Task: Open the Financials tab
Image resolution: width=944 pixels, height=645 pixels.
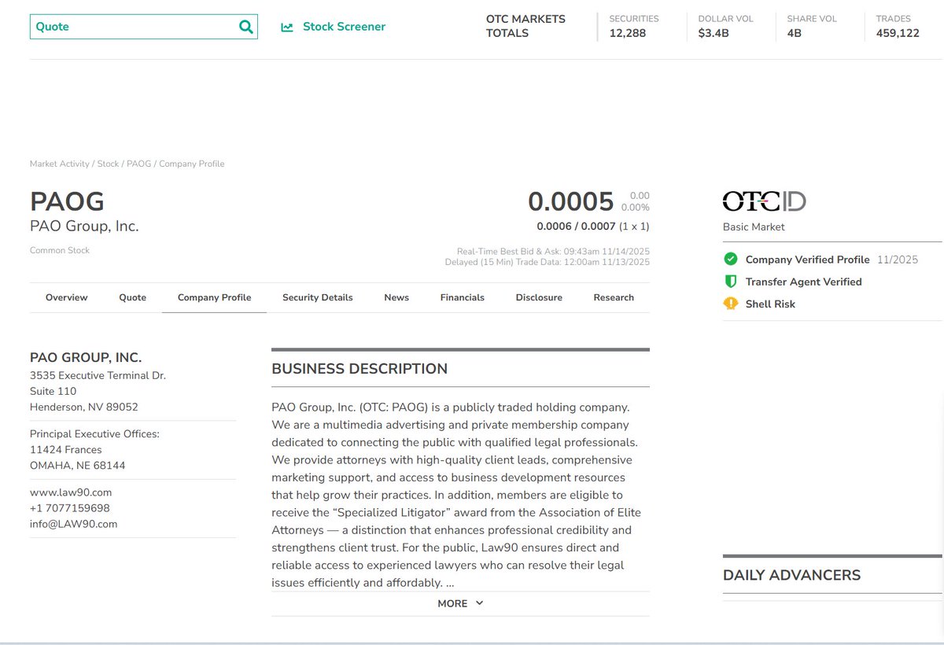Action: click(x=463, y=297)
